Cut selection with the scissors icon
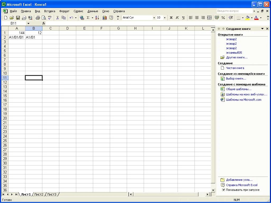 point(57,18)
